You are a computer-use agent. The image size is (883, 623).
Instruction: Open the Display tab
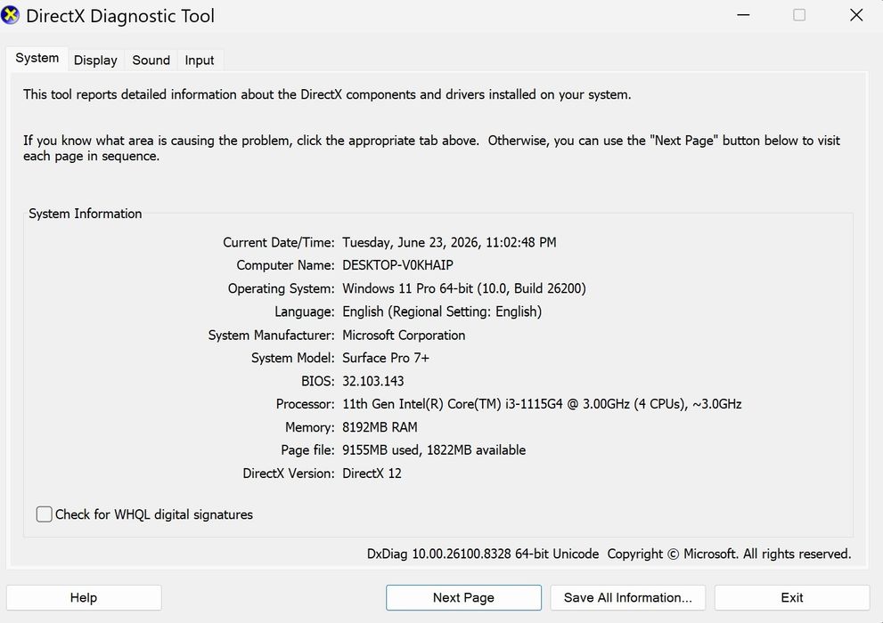click(x=95, y=61)
